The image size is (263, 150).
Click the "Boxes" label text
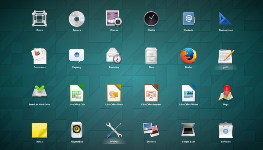(x=39, y=30)
